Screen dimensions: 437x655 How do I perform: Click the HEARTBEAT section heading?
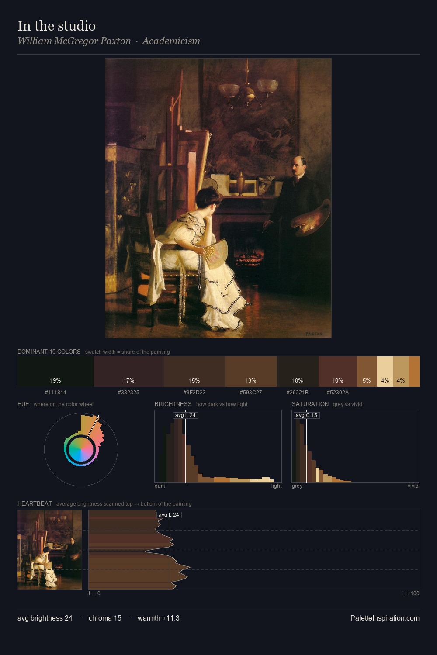pyautogui.click(x=35, y=503)
